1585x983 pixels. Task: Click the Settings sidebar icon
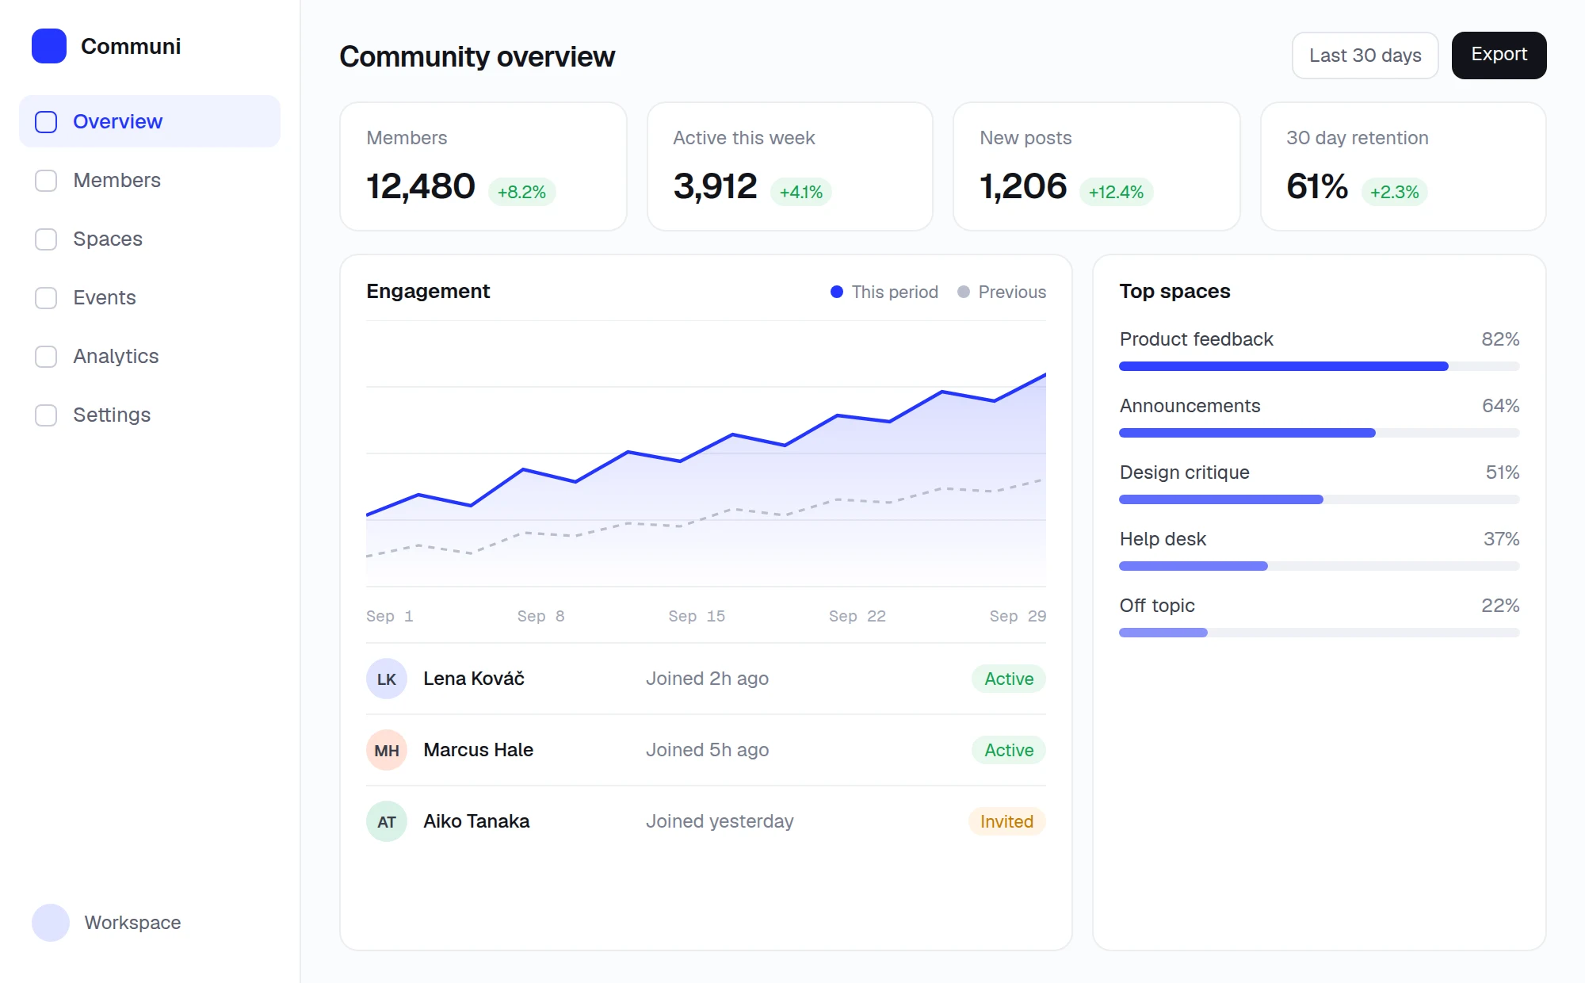pyautogui.click(x=46, y=415)
